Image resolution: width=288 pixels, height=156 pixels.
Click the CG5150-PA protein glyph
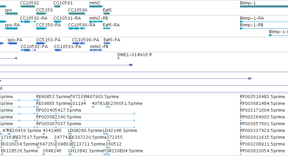pyautogui.click(x=41, y=43)
